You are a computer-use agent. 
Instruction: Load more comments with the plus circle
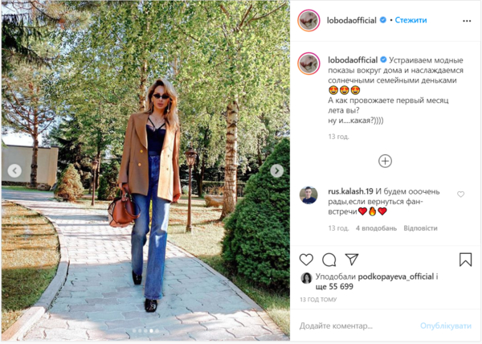(x=385, y=161)
